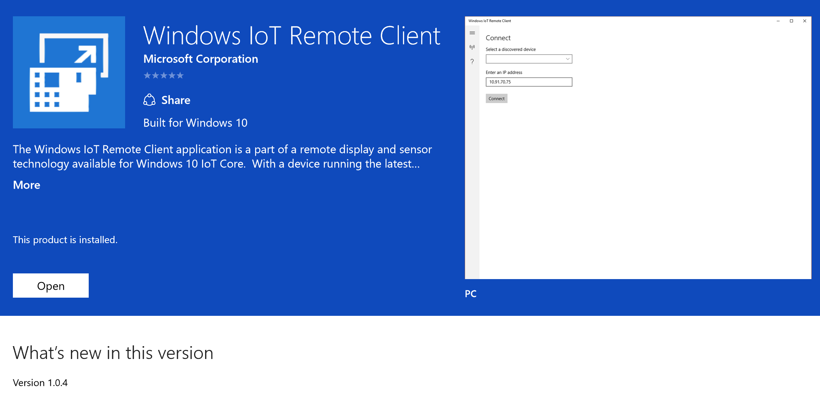
Task: Expand the Select a discovered device dropdown
Action: pyautogui.click(x=529, y=59)
